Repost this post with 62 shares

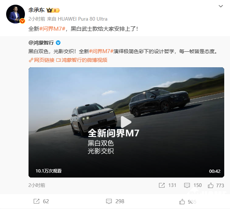pyautogui.click(x=41, y=201)
